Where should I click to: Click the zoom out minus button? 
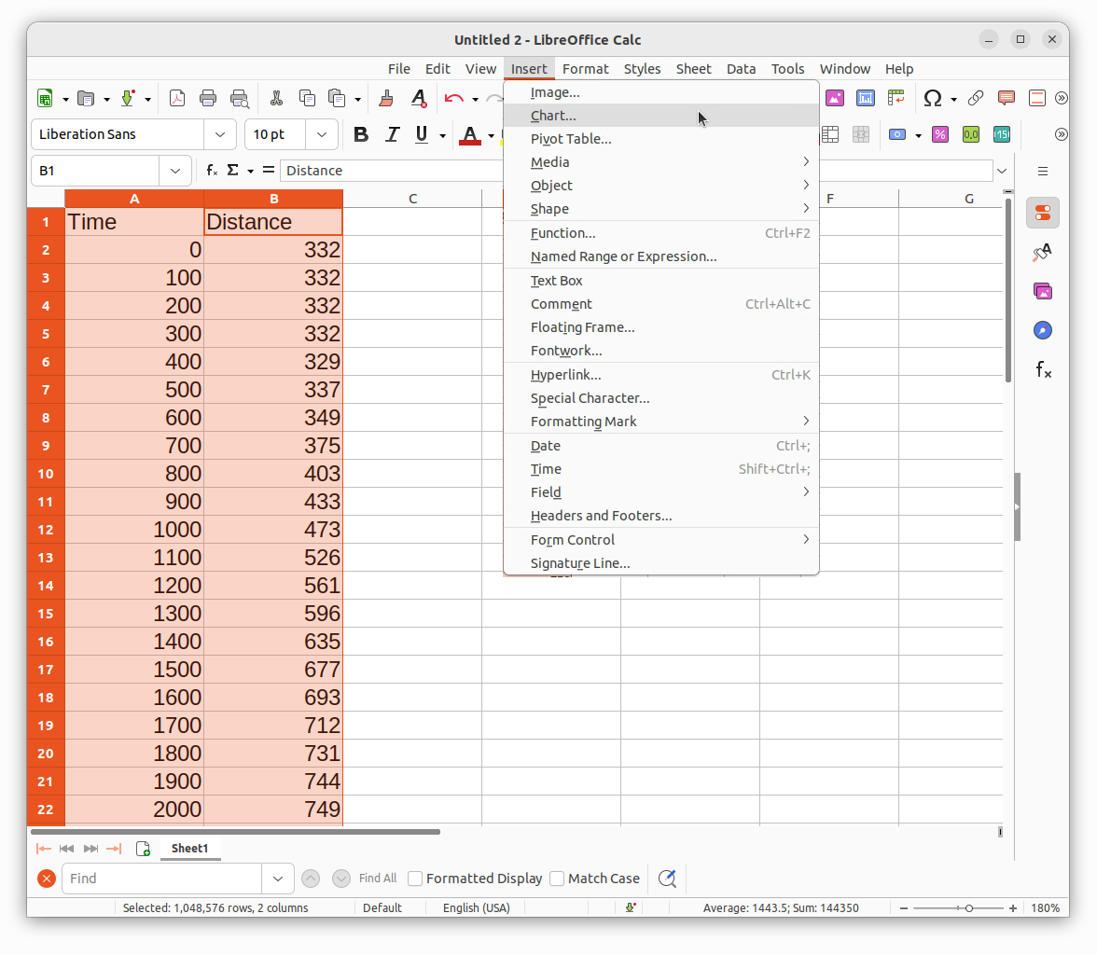[x=903, y=908]
